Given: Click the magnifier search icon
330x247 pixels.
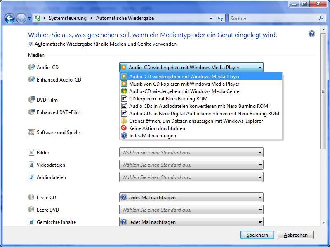Looking at the screenshot, I should 321,18.
